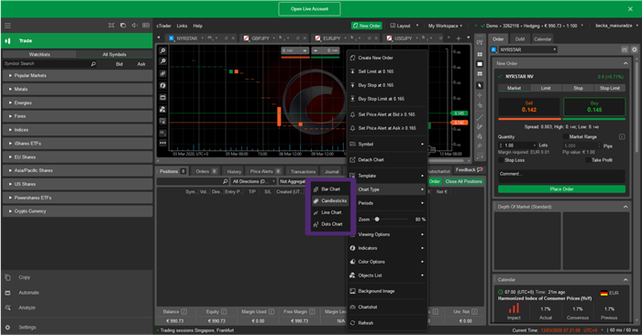642x335 pixels.
Task: Click Balance info icon
Action: [184, 312]
